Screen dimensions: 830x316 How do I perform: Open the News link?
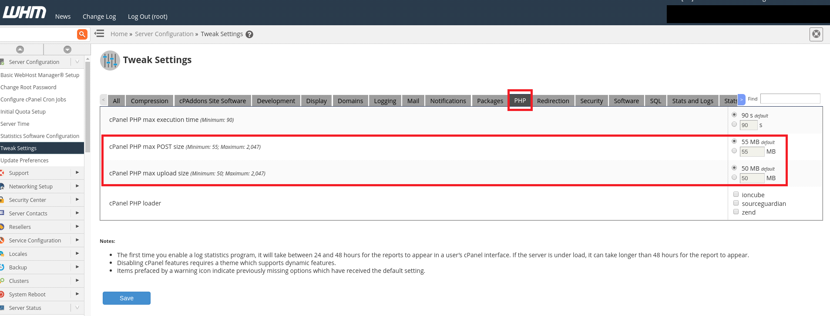(63, 17)
